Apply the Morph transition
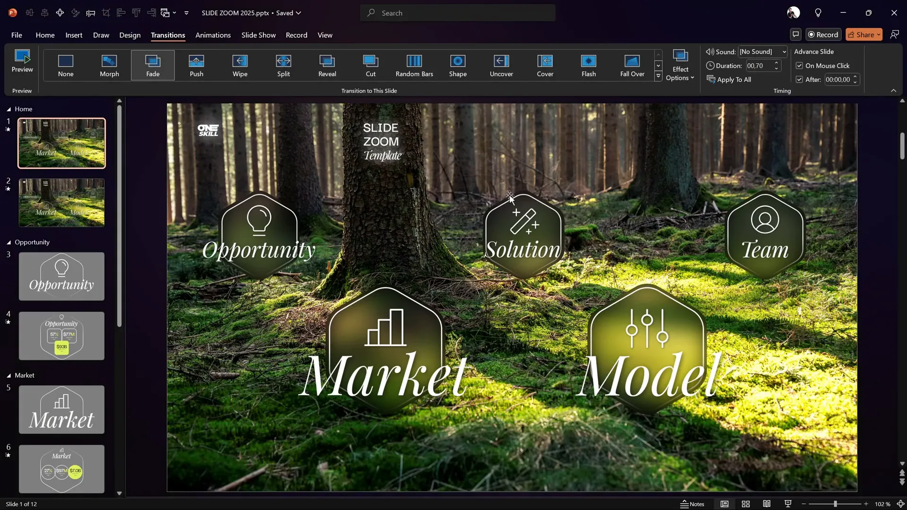The image size is (907, 510). (x=109, y=66)
